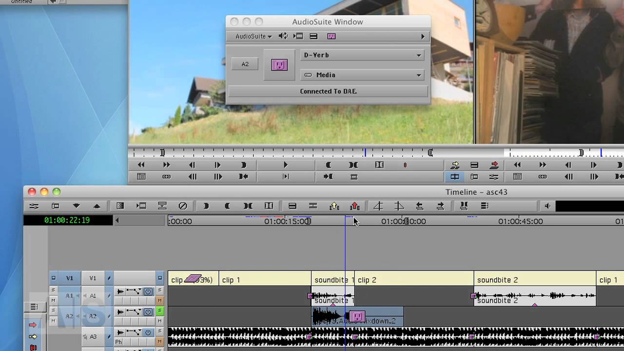Viewport: 624px width, 351px height.
Task: Toggle the Mute button on A2 record side
Action: coord(159,321)
